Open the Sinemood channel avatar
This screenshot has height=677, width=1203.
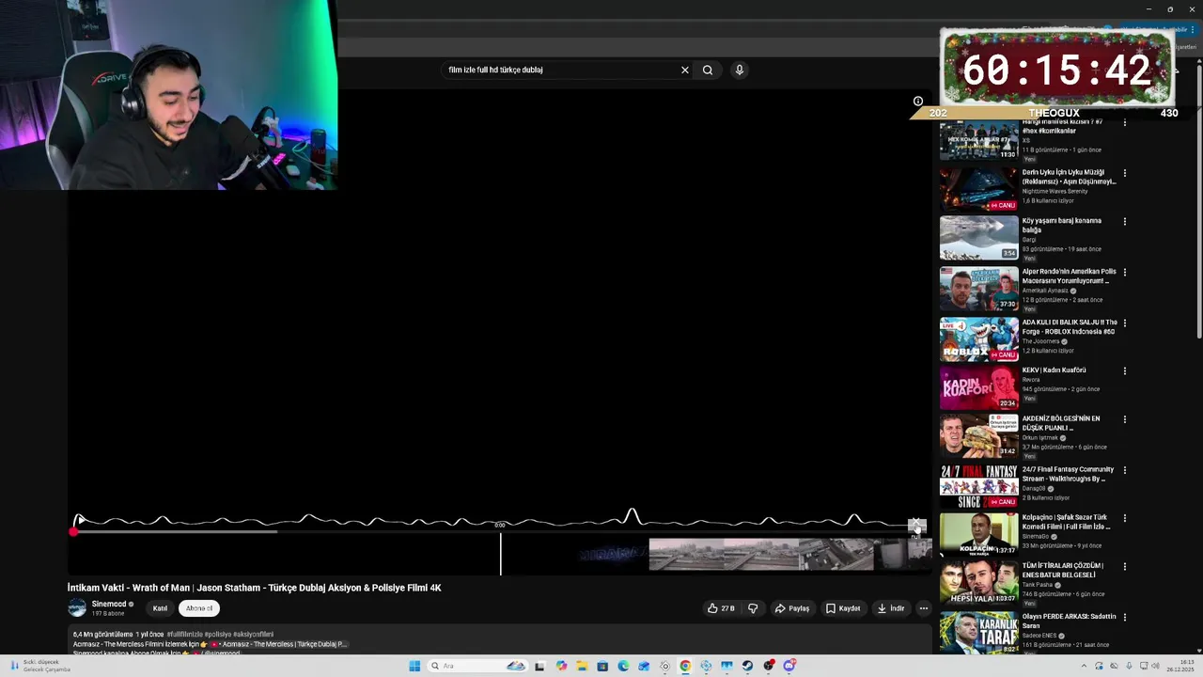coord(77,608)
